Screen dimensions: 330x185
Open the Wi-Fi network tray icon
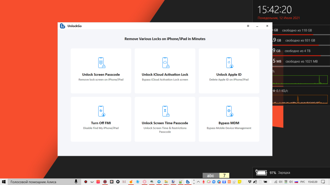pos(276,182)
